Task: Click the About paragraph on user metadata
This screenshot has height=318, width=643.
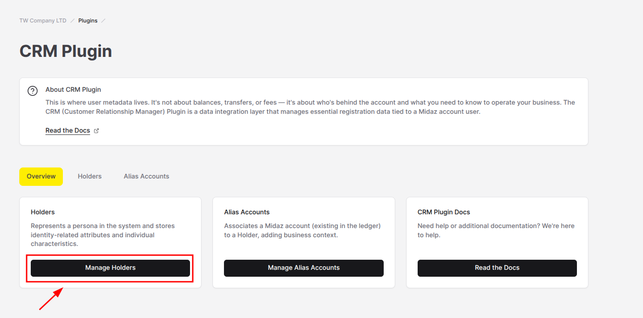Action: click(x=310, y=107)
